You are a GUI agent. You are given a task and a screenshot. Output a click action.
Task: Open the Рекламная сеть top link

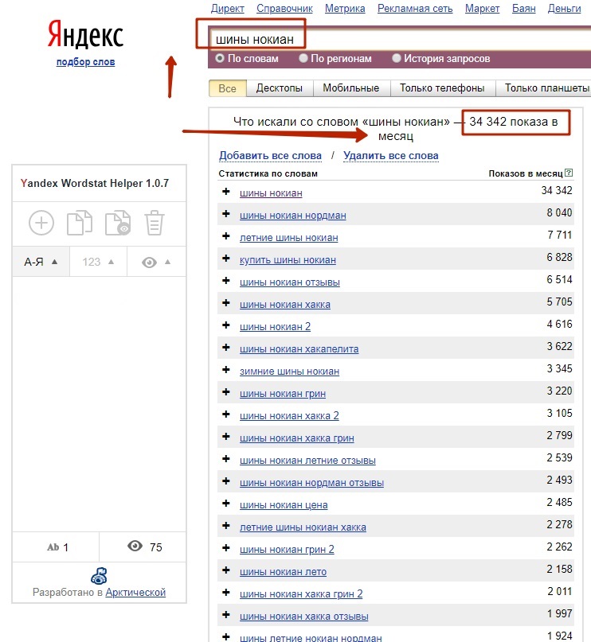click(415, 8)
